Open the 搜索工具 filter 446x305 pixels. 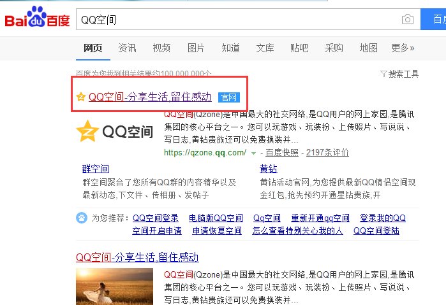(399, 74)
